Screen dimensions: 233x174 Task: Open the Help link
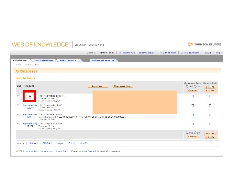tap(218, 53)
